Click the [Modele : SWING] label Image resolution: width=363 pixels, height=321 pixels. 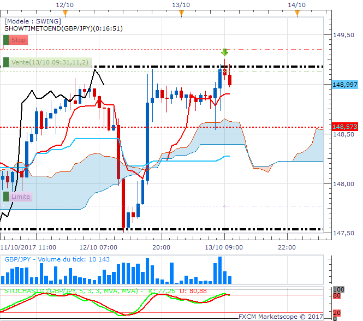(33, 21)
